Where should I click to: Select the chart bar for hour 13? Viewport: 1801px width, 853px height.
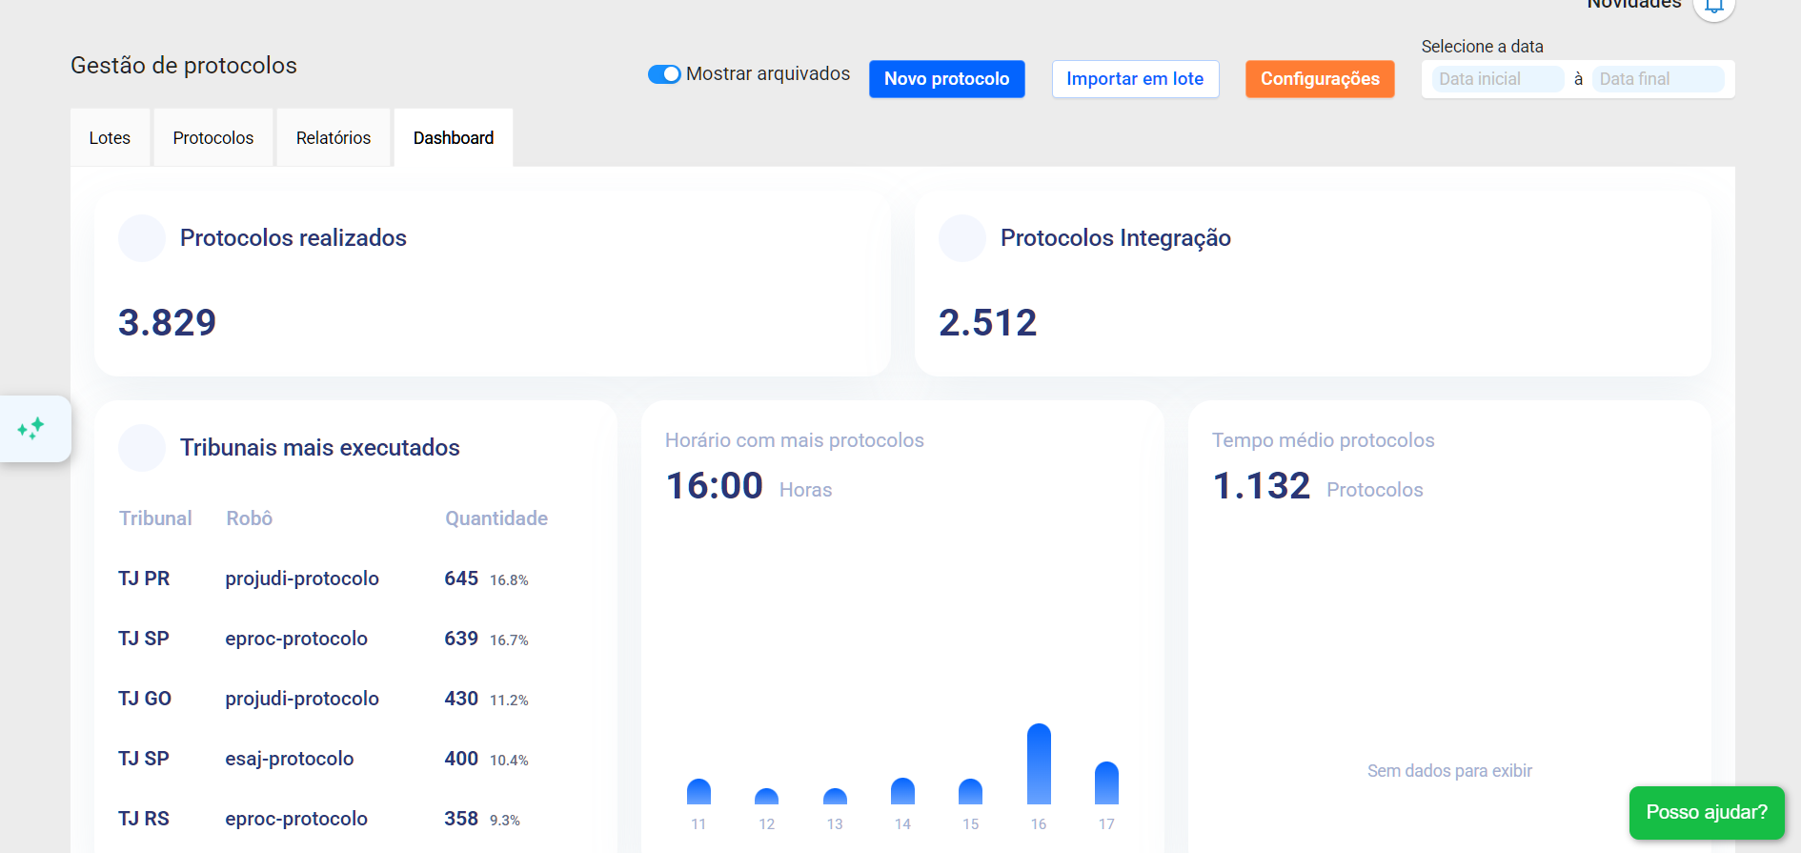[835, 796]
